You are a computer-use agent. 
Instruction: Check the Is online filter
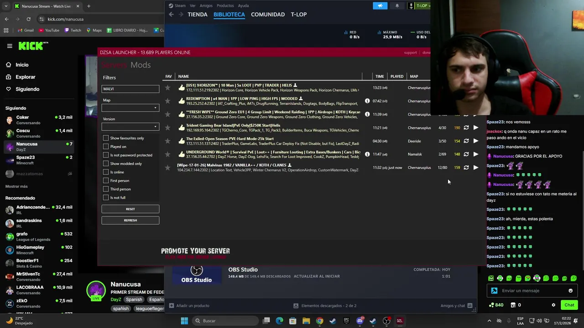click(x=106, y=172)
